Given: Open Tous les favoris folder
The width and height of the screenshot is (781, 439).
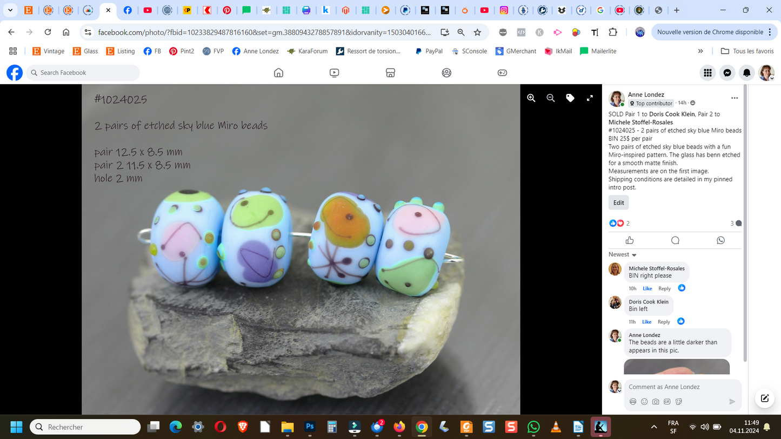Looking at the screenshot, I should 747,51.
